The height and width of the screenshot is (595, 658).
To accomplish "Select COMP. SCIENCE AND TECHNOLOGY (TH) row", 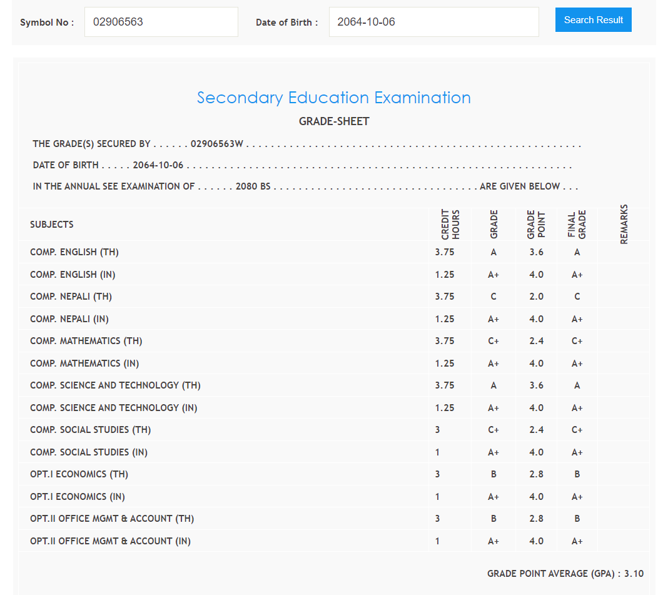I will (115, 385).
